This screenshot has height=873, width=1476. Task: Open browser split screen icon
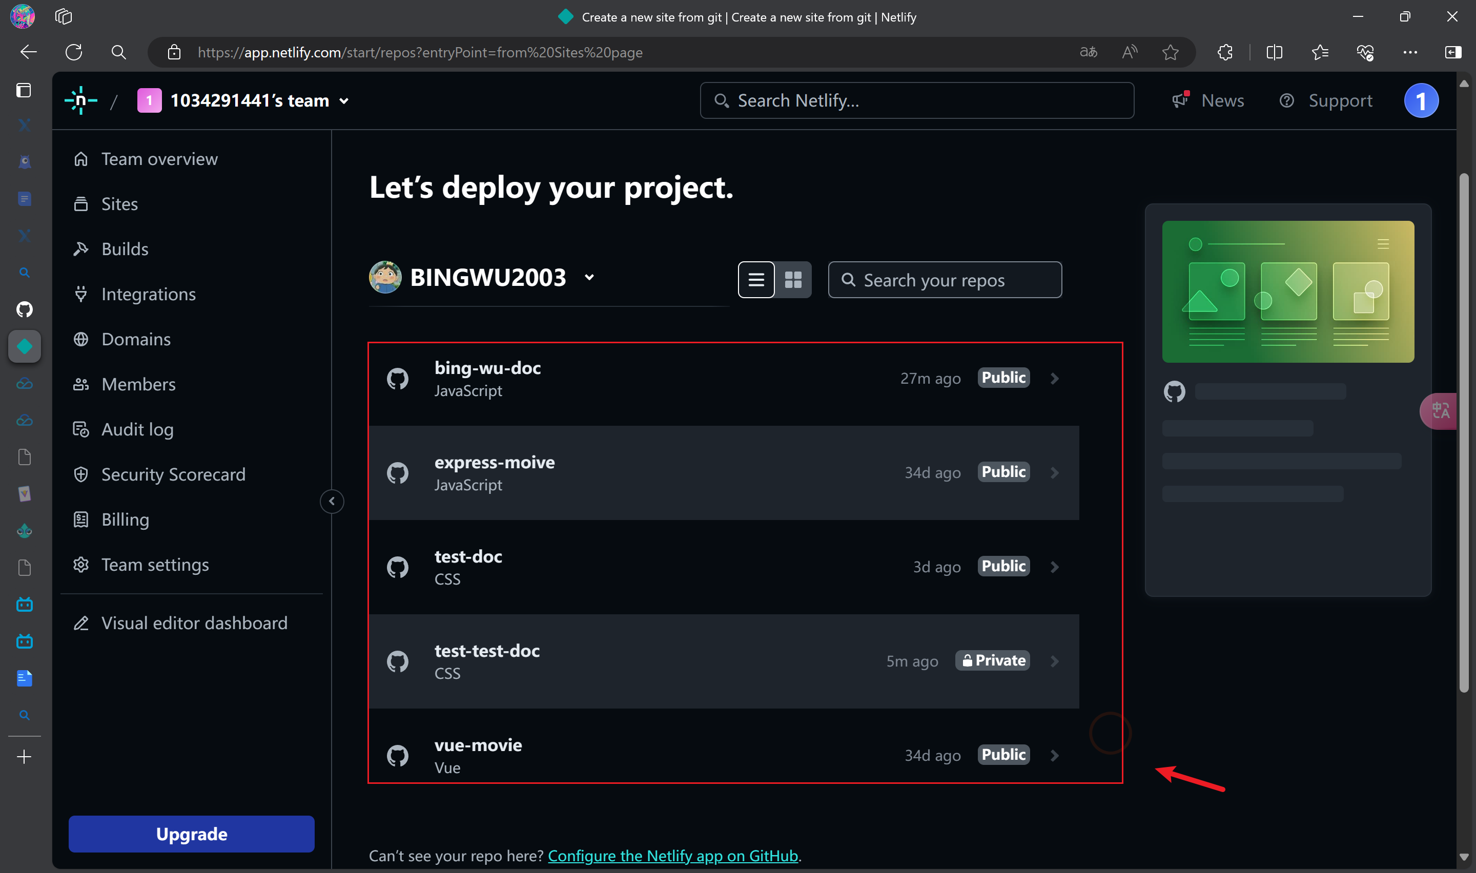coord(1274,52)
